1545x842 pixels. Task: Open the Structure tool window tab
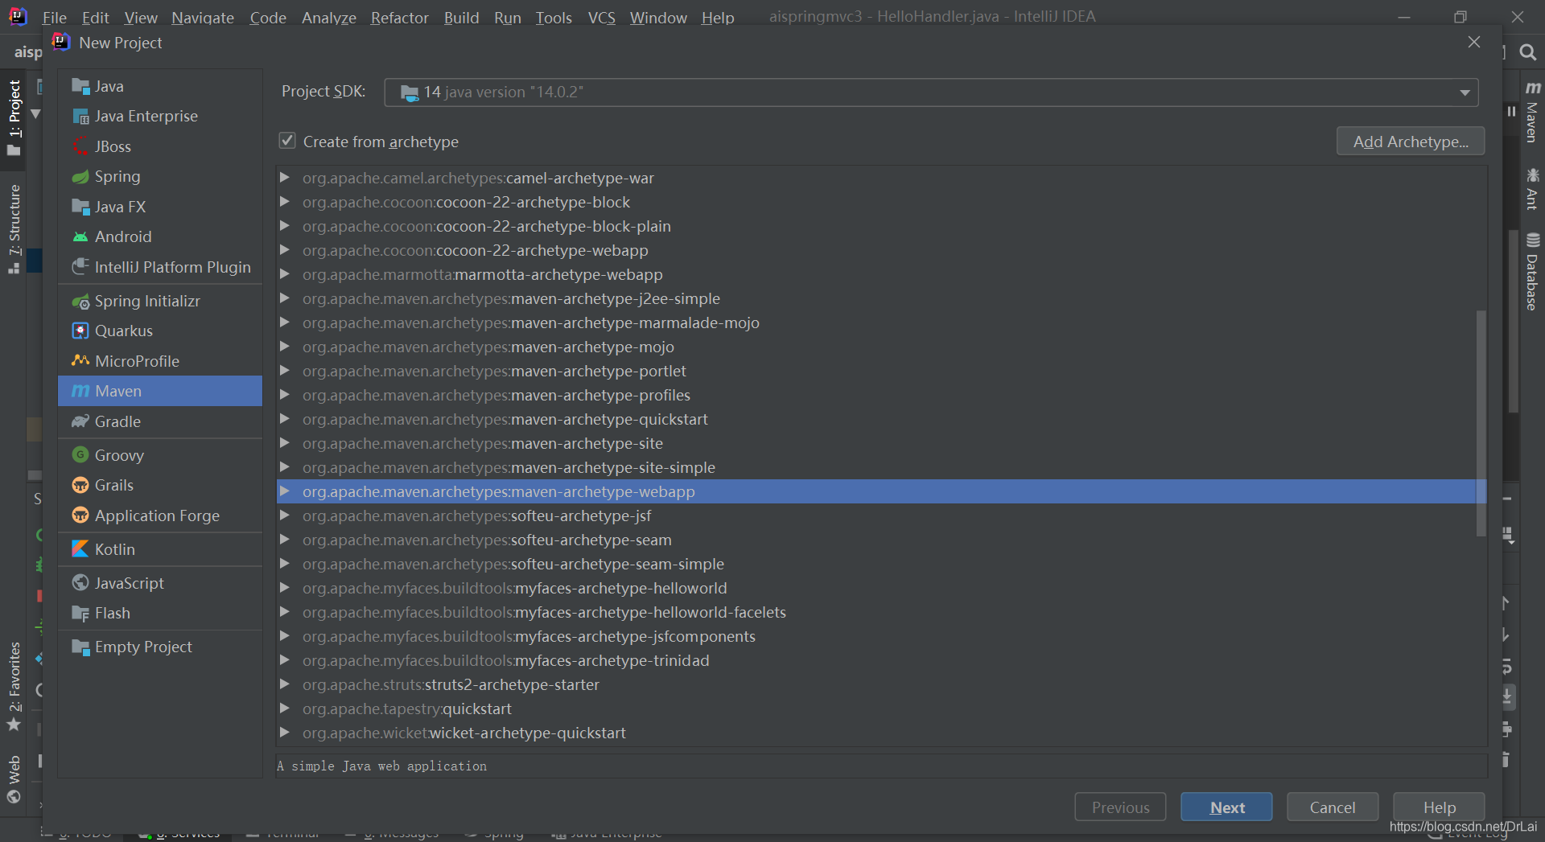tap(14, 228)
